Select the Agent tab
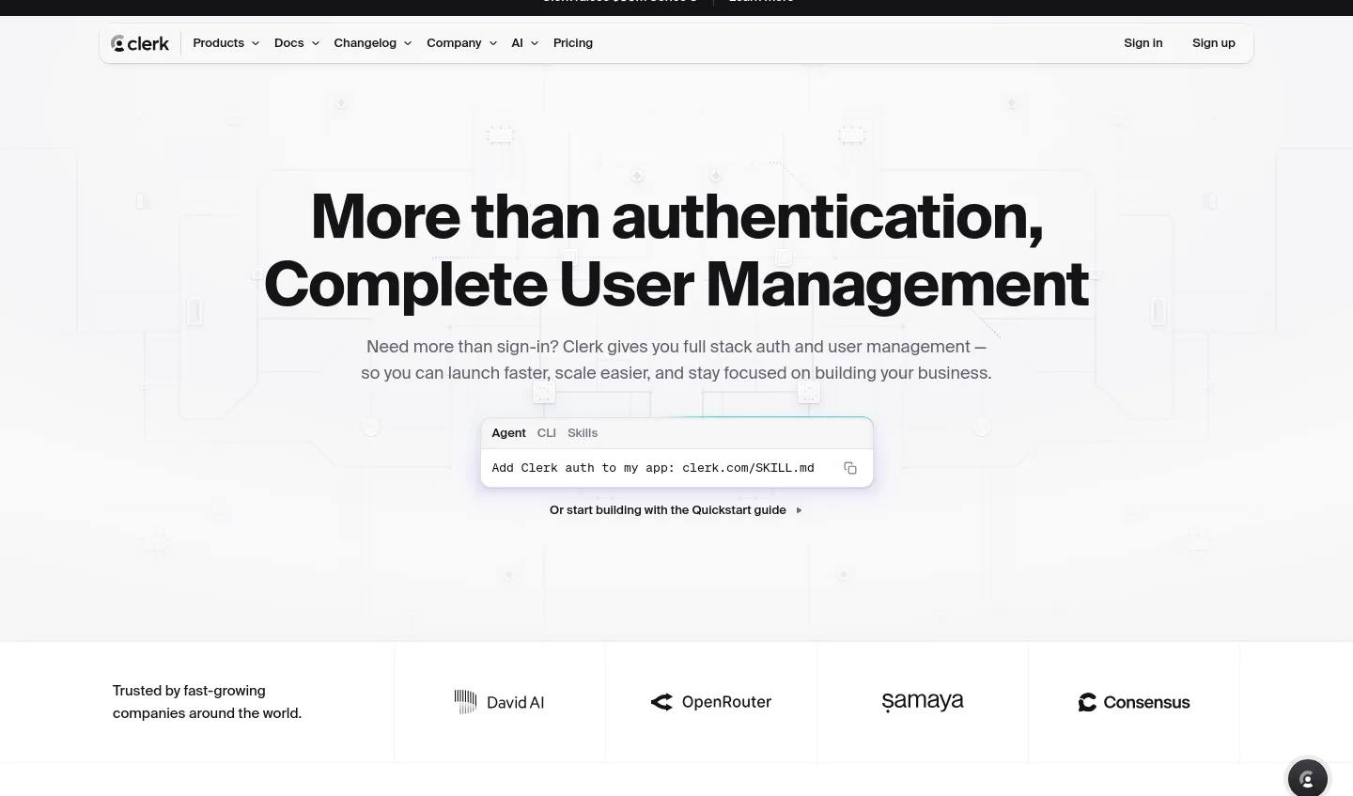This screenshot has height=796, width=1353. coord(508,433)
